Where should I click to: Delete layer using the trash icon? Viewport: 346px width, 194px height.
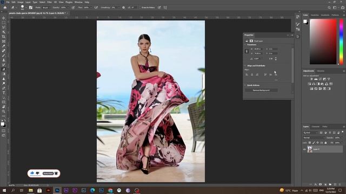(340, 184)
